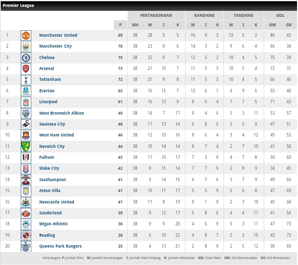Image resolution: width=298 pixels, height=265 pixels.
Task: Click the PERTANDINGAN column group header
Action: pos(156,15)
